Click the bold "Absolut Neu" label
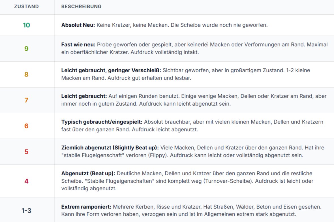 click(78, 25)
